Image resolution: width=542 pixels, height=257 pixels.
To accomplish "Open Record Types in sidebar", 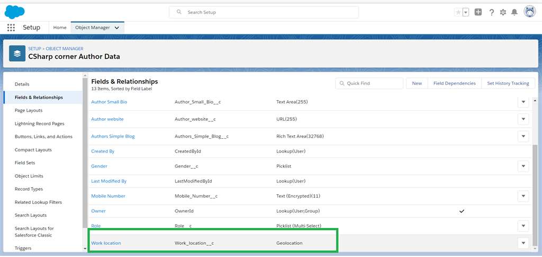I will click(29, 189).
